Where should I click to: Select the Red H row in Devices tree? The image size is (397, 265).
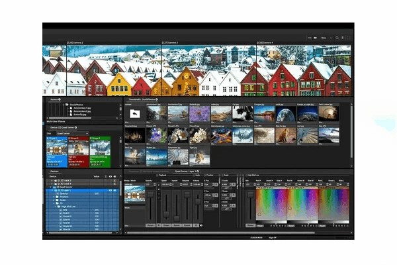coord(82,213)
